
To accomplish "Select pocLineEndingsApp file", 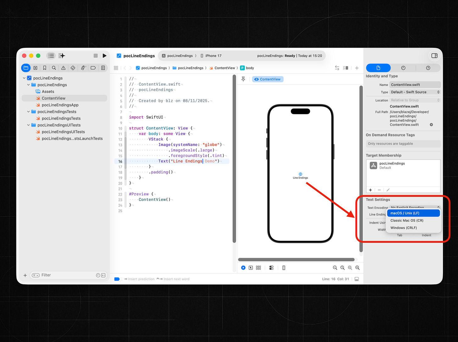I will [60, 105].
